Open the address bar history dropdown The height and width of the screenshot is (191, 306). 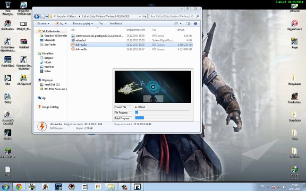(x=140, y=16)
